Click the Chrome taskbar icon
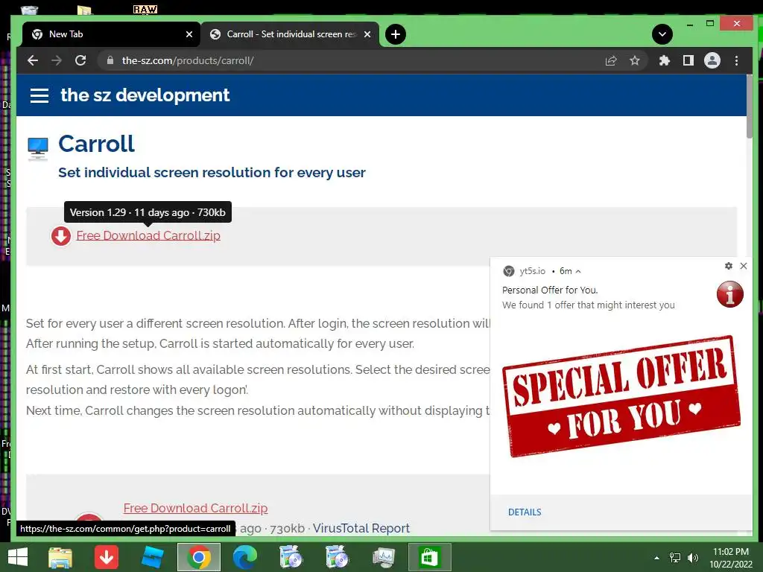763x572 pixels. [198, 557]
